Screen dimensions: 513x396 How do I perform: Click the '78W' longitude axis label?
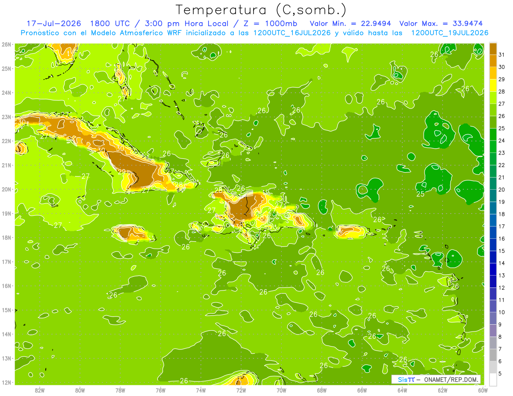[x=120, y=390]
